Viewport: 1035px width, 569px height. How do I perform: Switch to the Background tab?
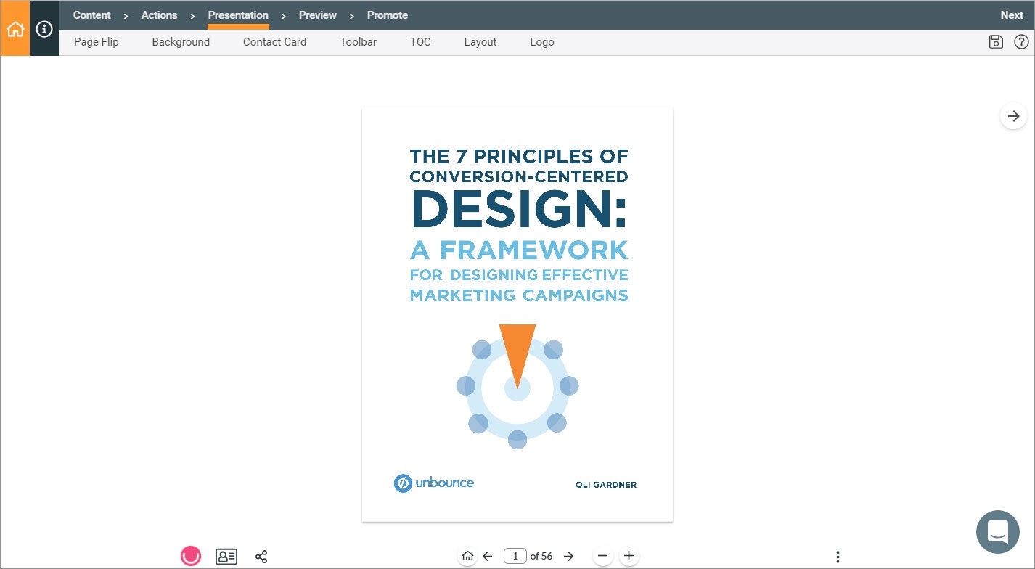[x=181, y=42]
